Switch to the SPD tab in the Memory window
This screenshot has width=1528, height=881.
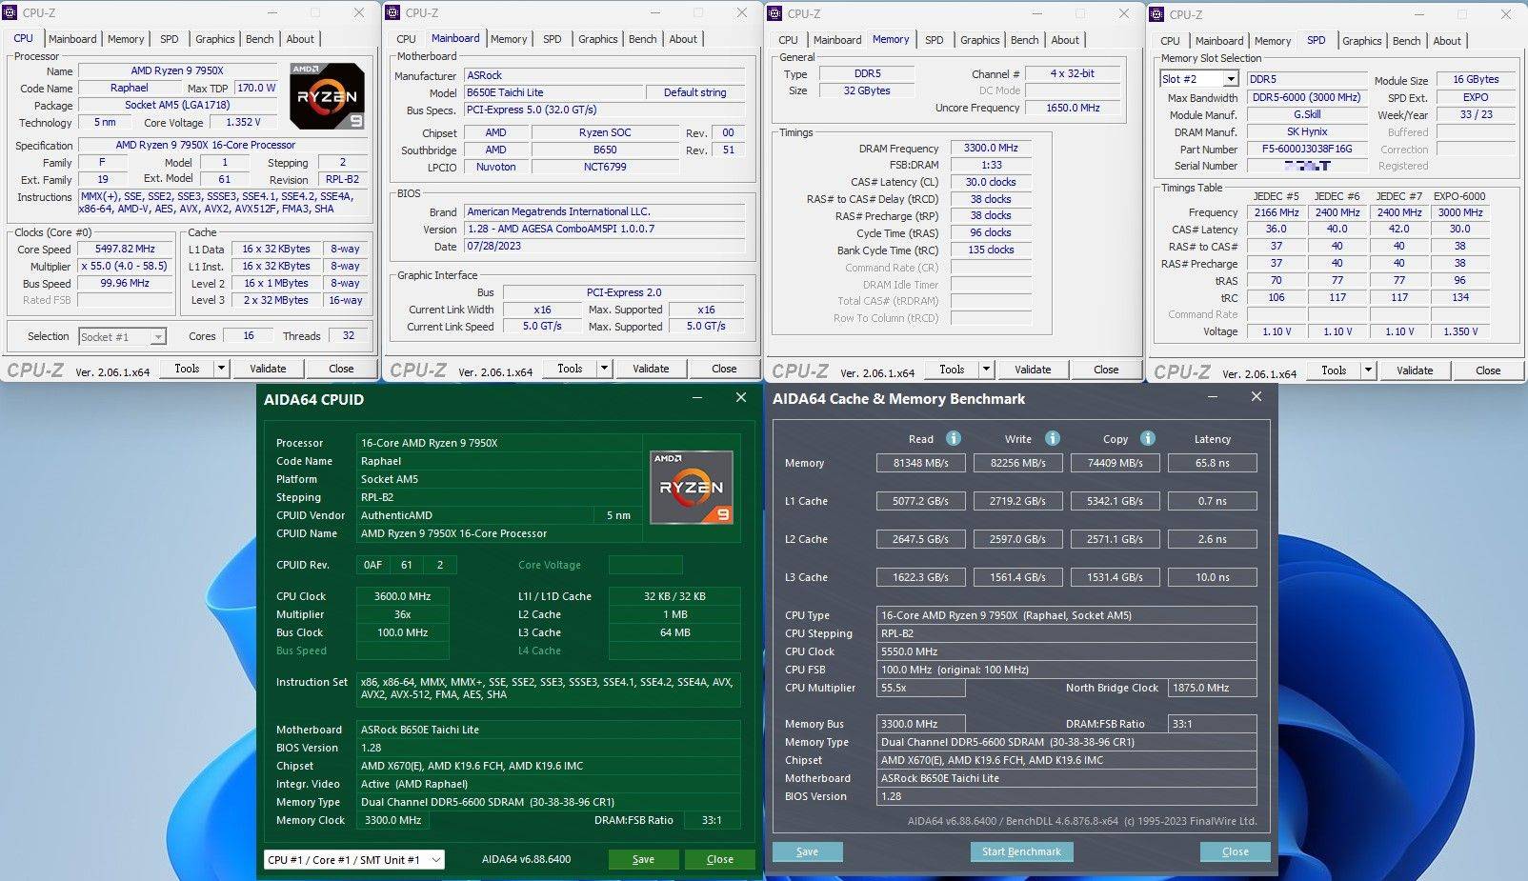(x=935, y=39)
